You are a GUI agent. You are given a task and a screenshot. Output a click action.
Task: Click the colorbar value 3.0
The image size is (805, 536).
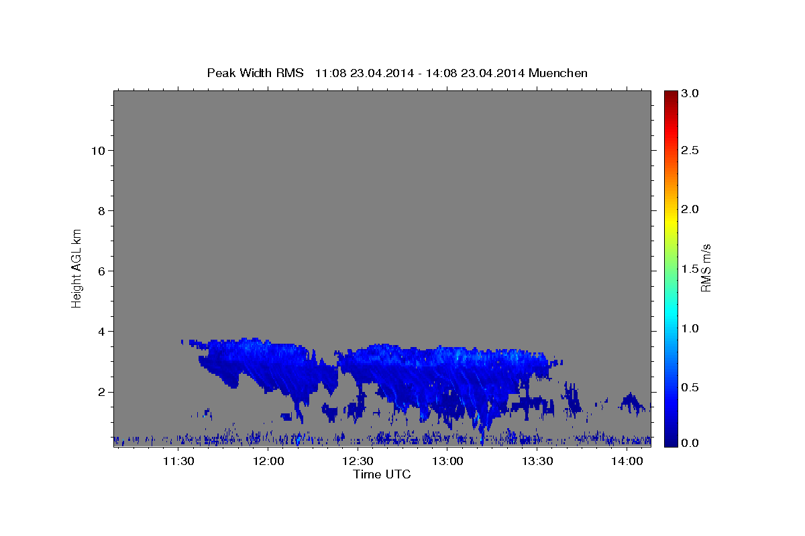(x=690, y=94)
